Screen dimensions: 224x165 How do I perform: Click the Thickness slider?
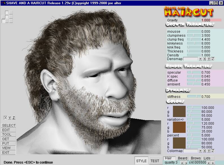(194, 51)
